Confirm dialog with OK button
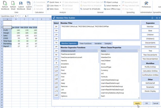This screenshot has height=108, width=161. (x=147, y=103)
